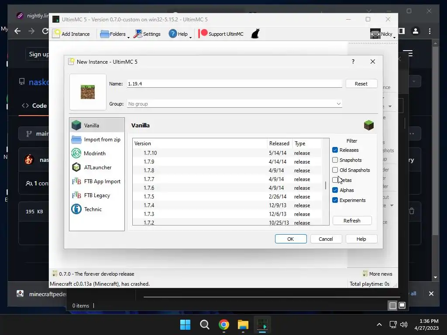The height and width of the screenshot is (335, 447).
Task: Enable the Snapshots filter
Action: pyautogui.click(x=335, y=160)
